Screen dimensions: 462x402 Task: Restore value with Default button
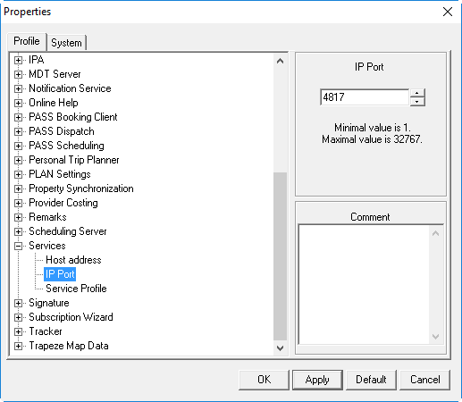371,380
